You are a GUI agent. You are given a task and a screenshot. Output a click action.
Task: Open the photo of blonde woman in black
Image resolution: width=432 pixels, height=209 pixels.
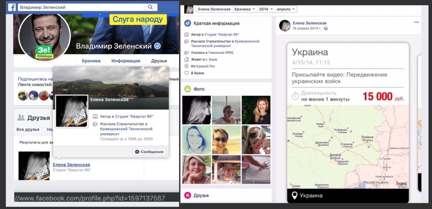point(256,110)
